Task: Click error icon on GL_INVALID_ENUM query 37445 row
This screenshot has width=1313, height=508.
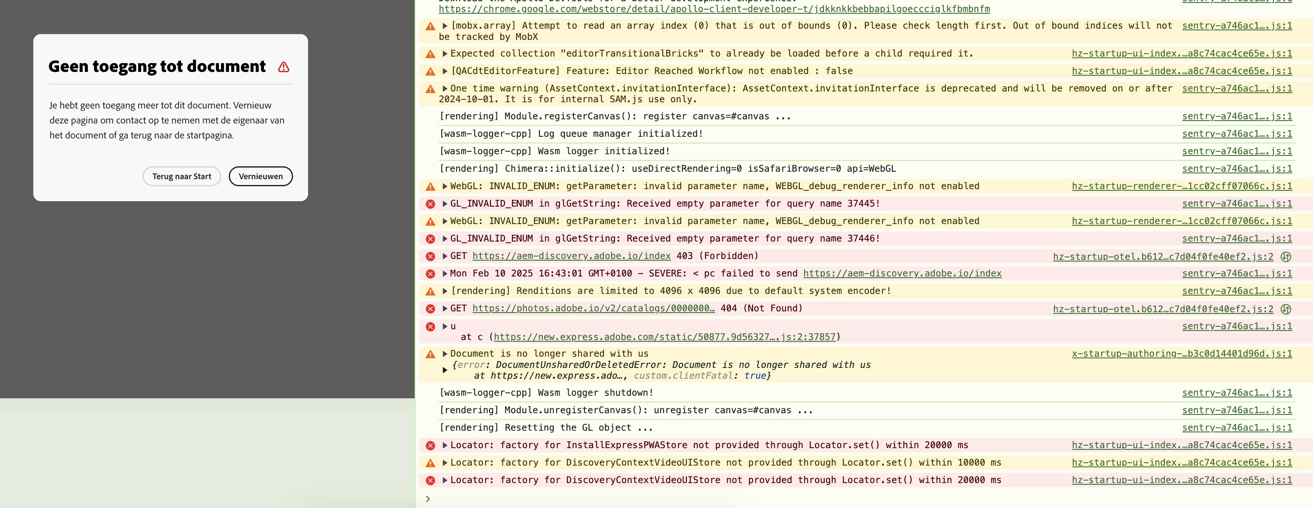Action: pyautogui.click(x=430, y=204)
